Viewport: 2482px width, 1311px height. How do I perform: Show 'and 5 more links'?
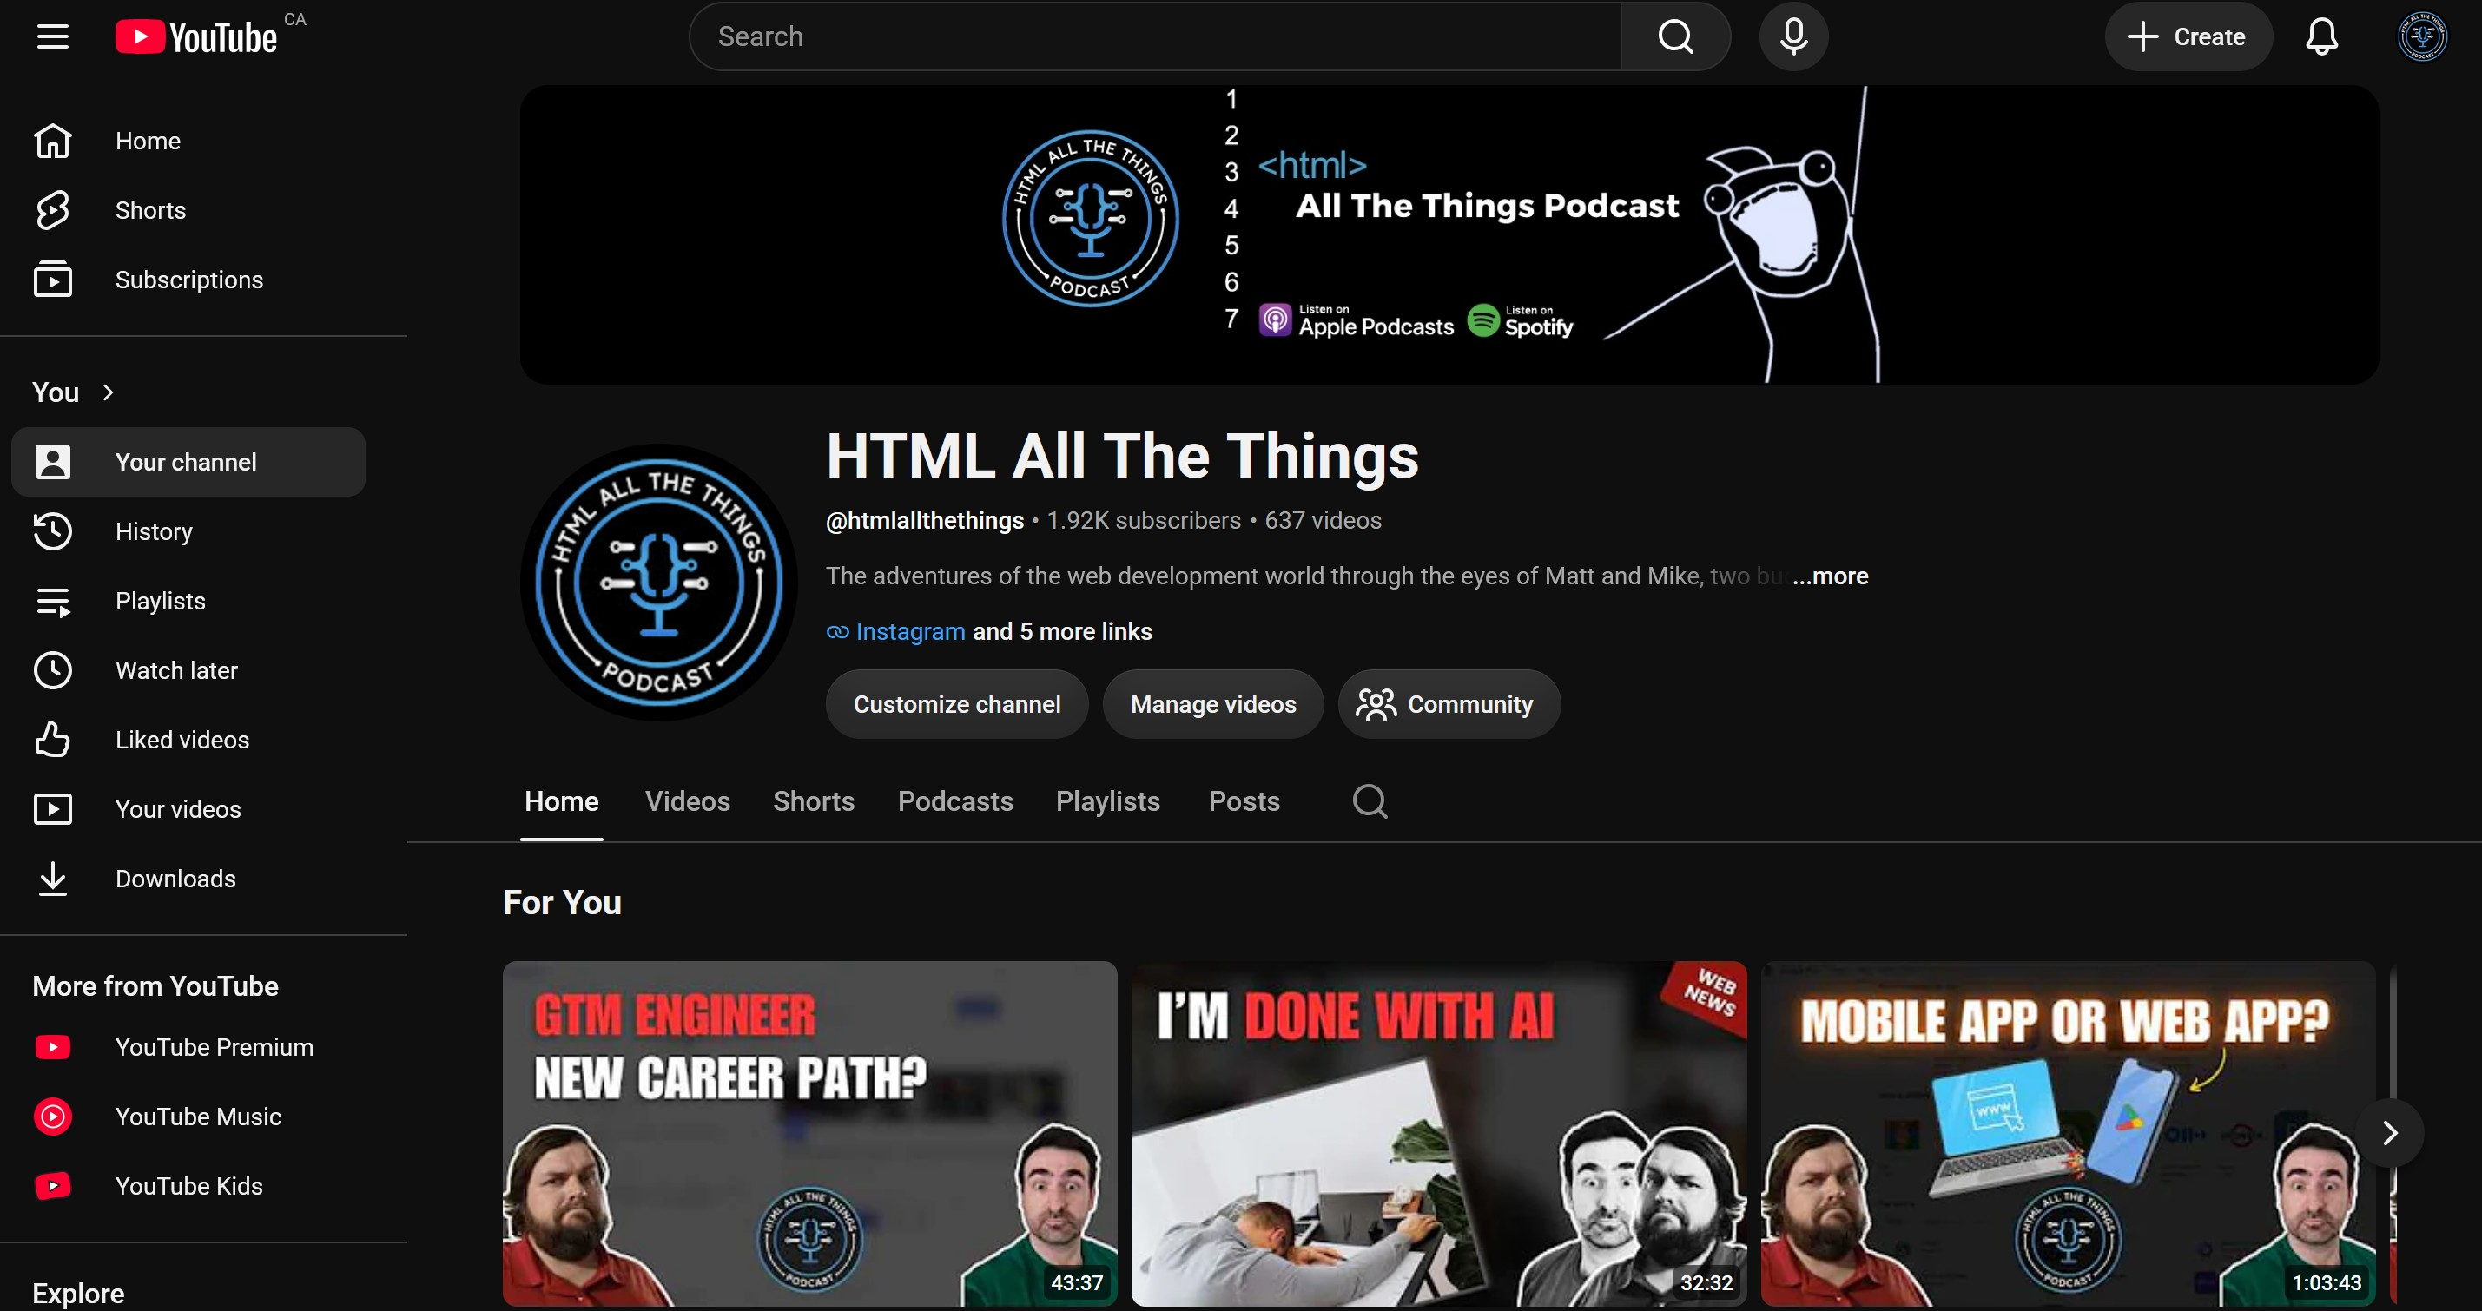[x=1062, y=632]
